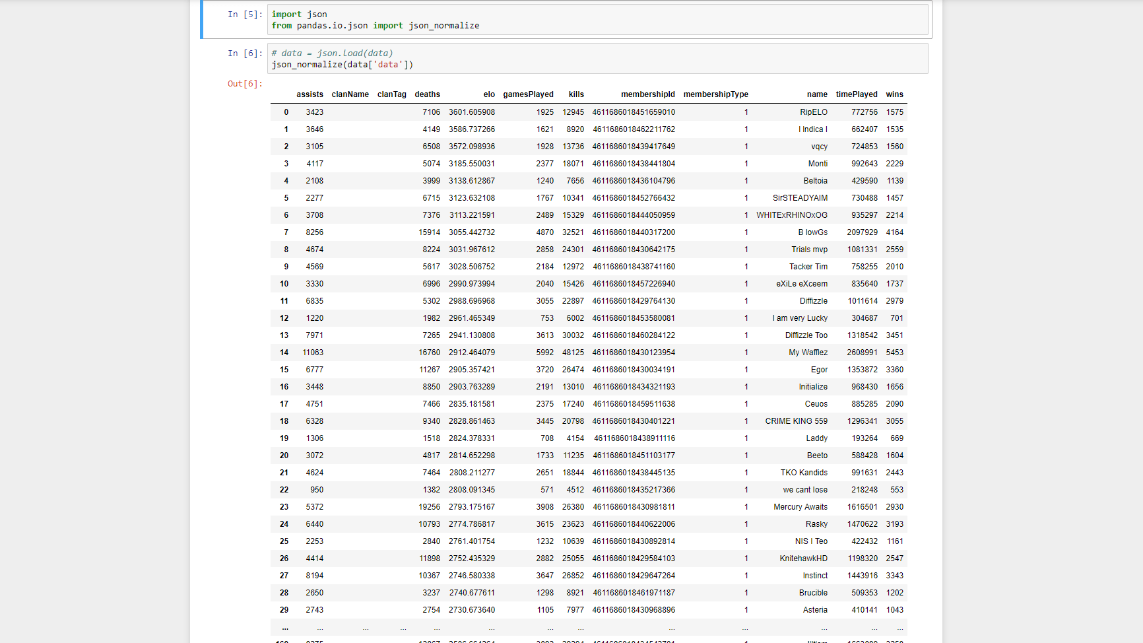Click wins value 5453

point(895,353)
